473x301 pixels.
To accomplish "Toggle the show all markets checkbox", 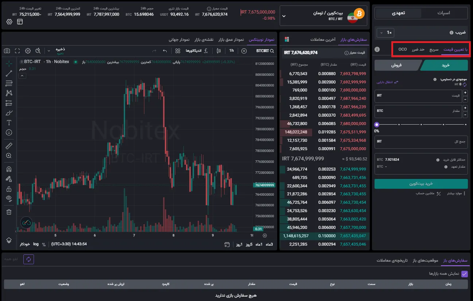I will (464, 274).
